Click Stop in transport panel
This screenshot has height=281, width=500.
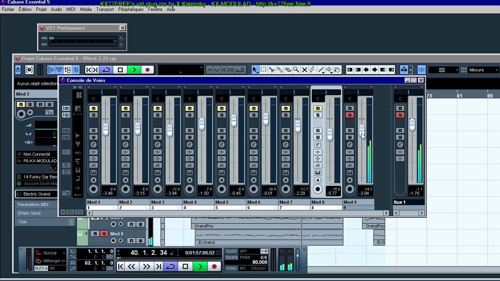pyautogui.click(x=185, y=267)
